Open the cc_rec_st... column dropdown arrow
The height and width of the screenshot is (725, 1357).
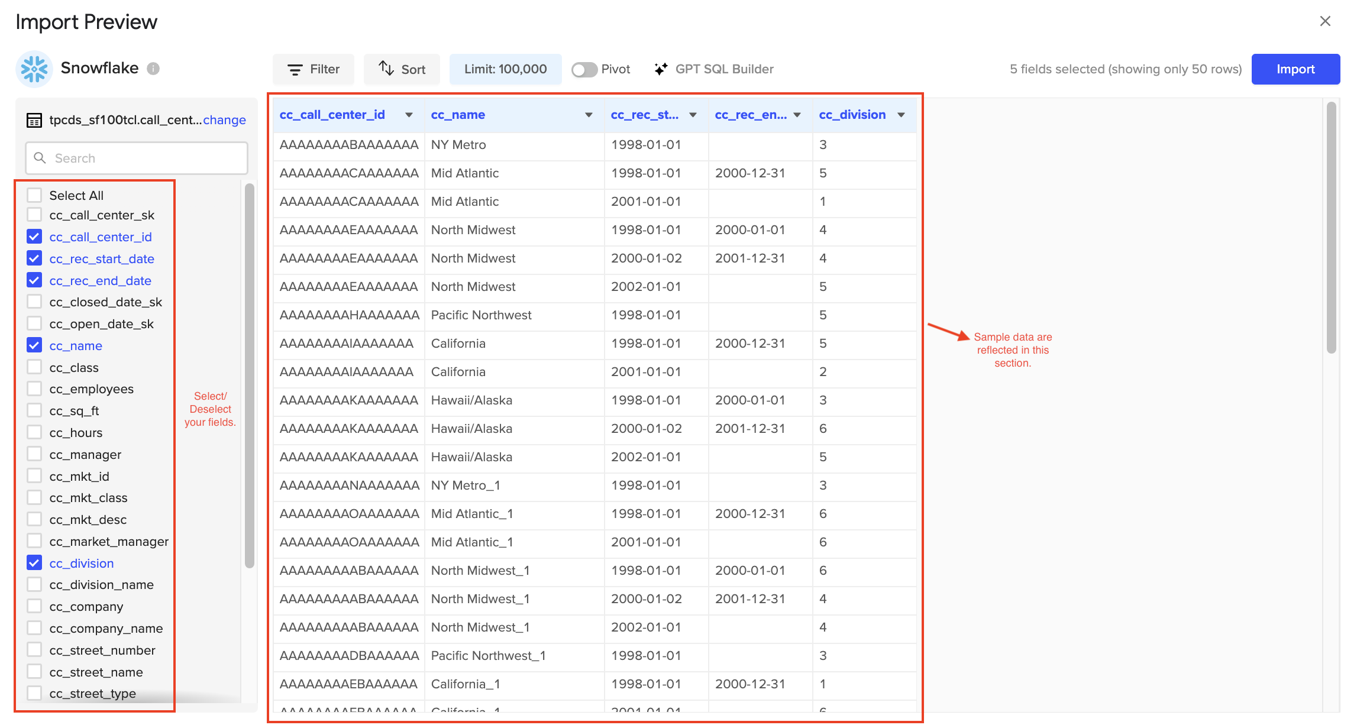pos(693,115)
